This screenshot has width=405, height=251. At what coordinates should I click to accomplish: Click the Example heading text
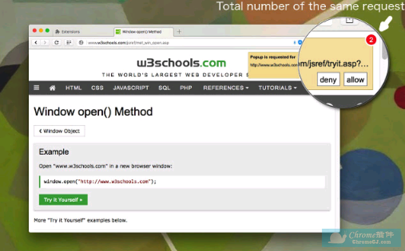(x=54, y=152)
